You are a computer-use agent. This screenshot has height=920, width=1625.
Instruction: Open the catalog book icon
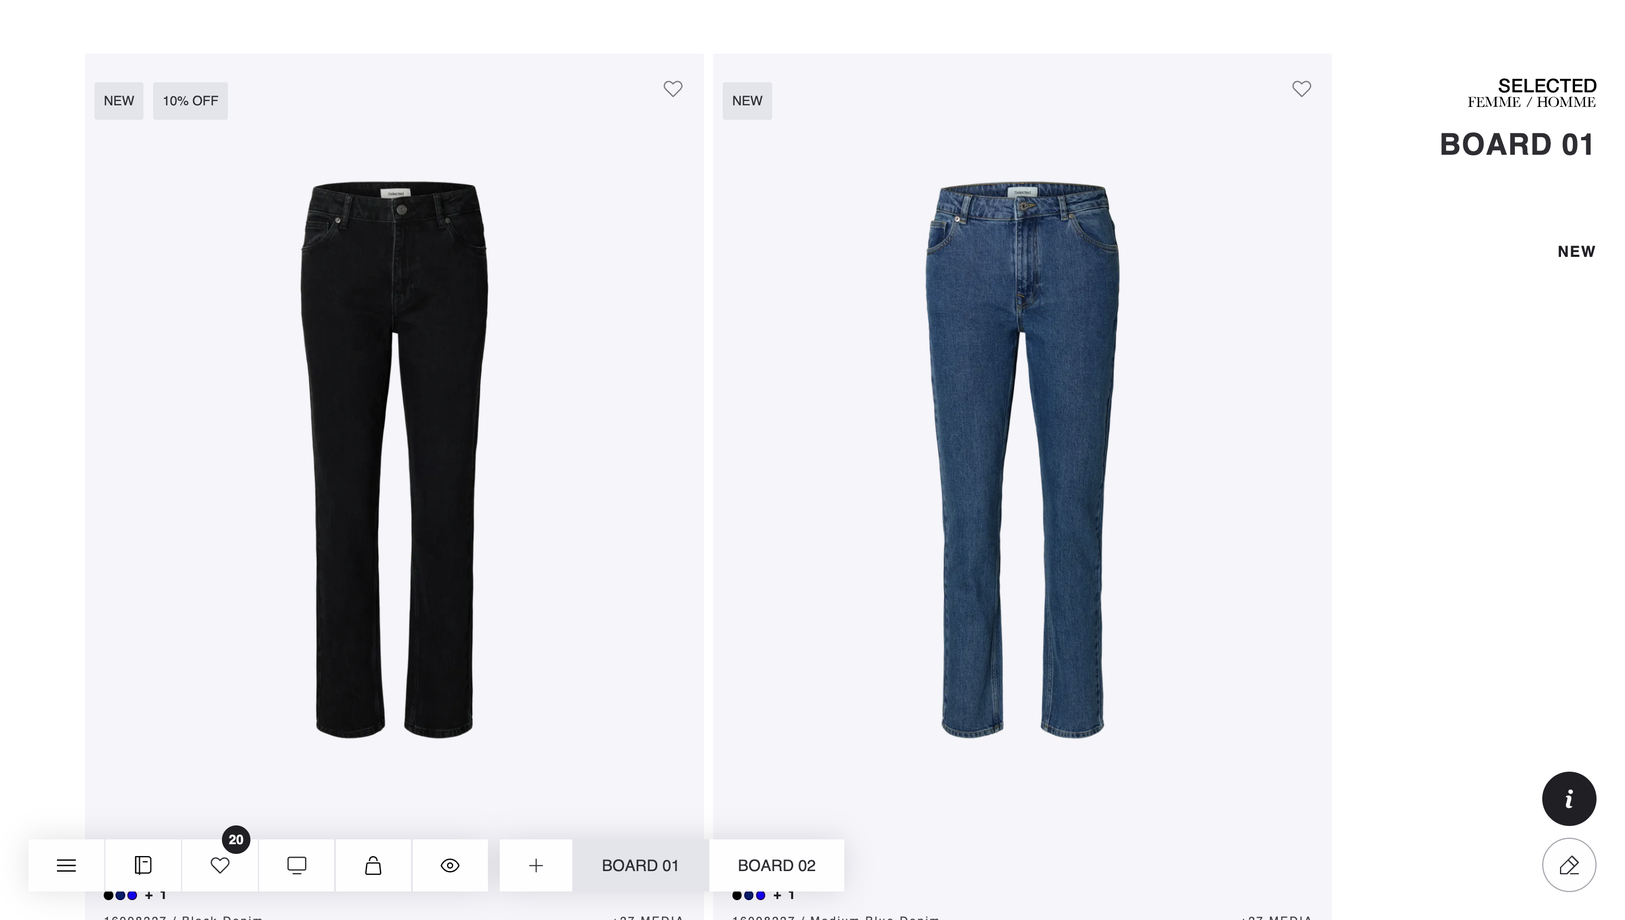pos(143,865)
